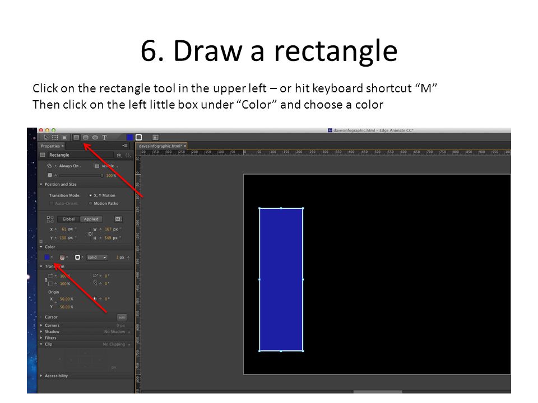
Task: Select the Clipping tool in toolbar
Action: point(64,138)
